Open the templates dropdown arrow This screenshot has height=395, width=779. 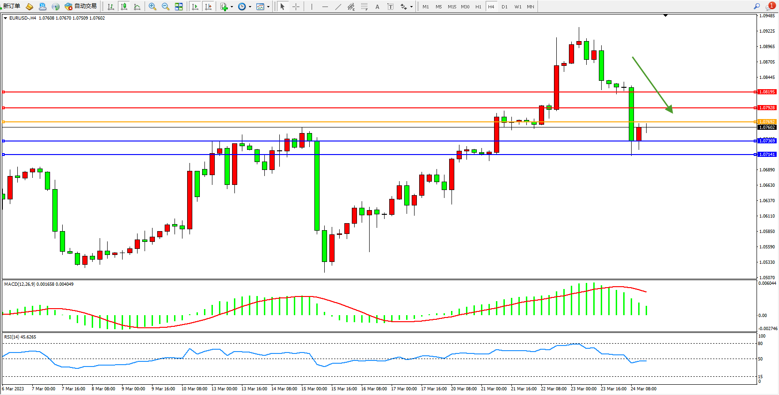(268, 7)
